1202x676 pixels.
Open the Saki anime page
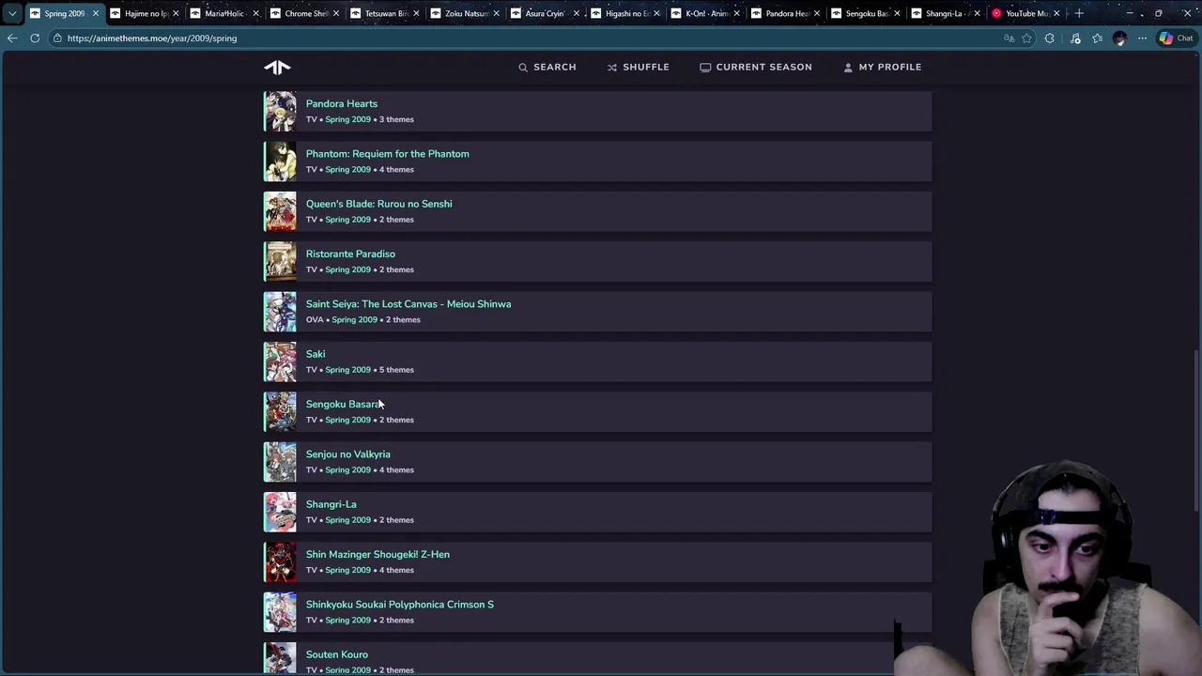(x=316, y=354)
